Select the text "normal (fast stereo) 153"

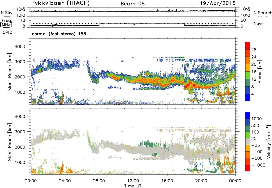(59, 34)
